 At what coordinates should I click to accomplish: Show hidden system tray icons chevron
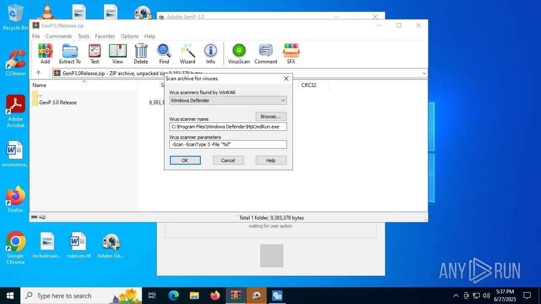(x=456, y=296)
